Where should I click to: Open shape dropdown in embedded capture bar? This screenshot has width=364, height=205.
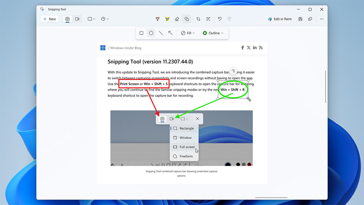(184, 119)
